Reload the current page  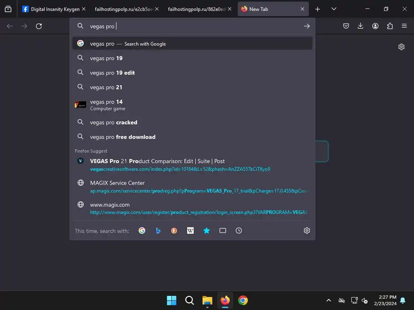click(39, 26)
